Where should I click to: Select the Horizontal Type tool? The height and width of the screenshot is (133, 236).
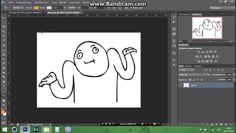click(4, 86)
